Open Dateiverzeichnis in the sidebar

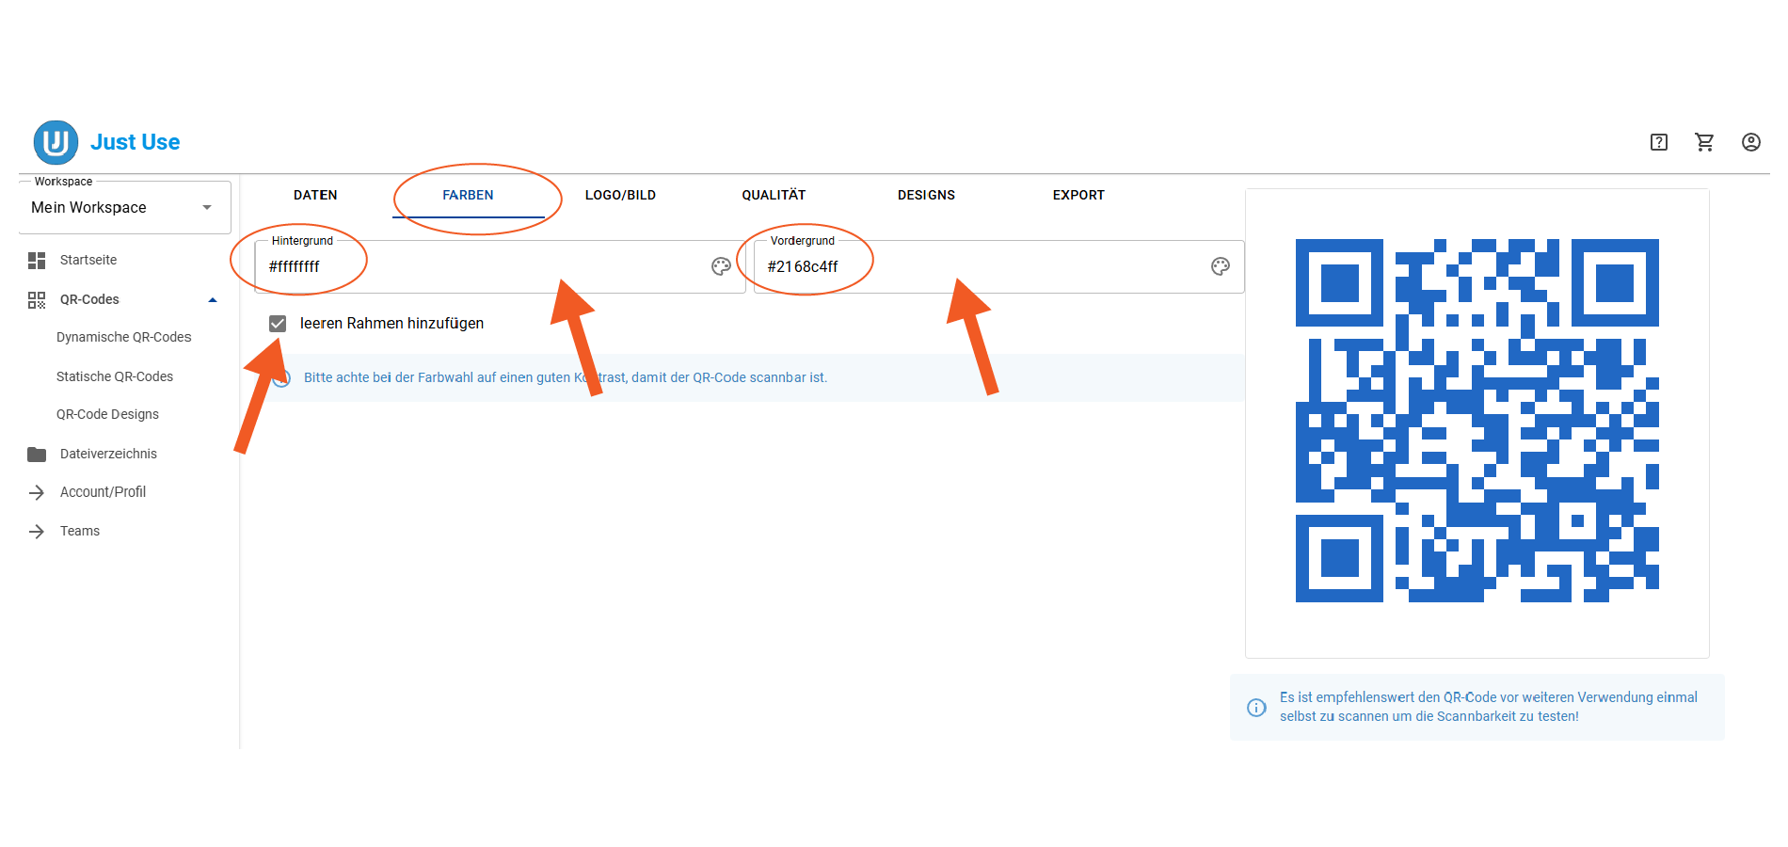point(108,454)
